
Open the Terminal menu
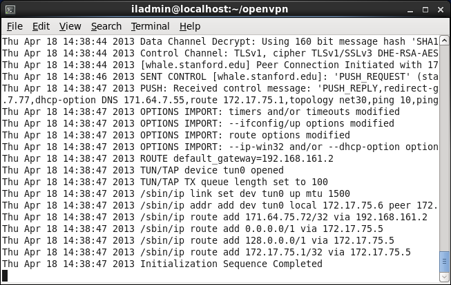pyautogui.click(x=150, y=26)
